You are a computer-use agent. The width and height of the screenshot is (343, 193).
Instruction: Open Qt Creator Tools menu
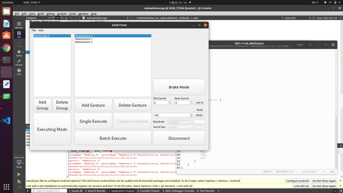coord(73,14)
